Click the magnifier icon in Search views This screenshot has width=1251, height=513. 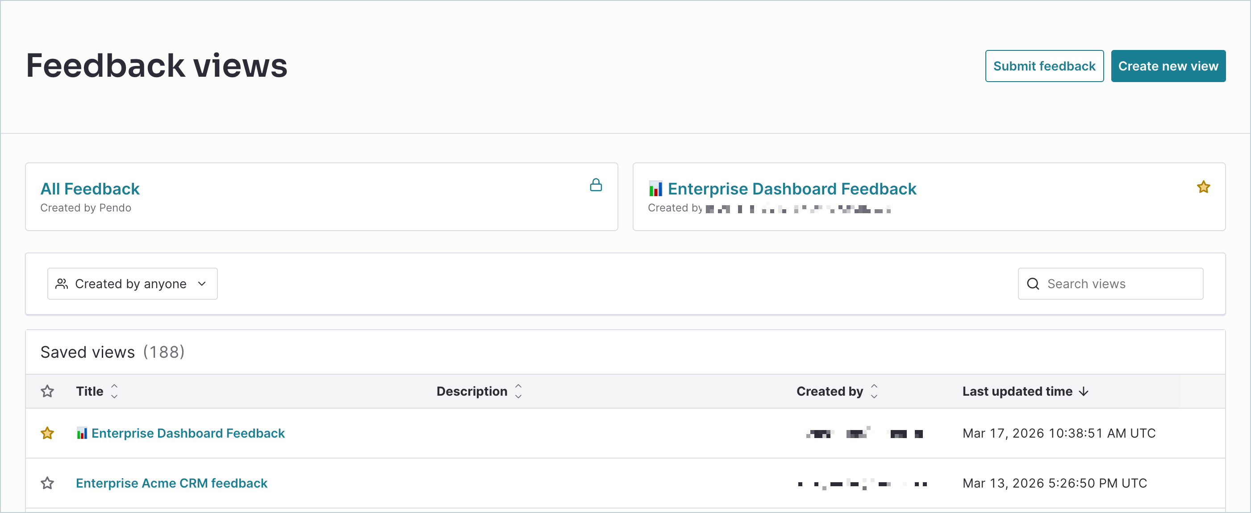pyautogui.click(x=1033, y=283)
